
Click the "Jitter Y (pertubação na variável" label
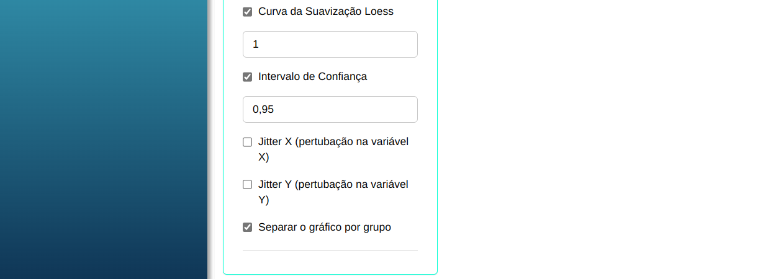(333, 185)
